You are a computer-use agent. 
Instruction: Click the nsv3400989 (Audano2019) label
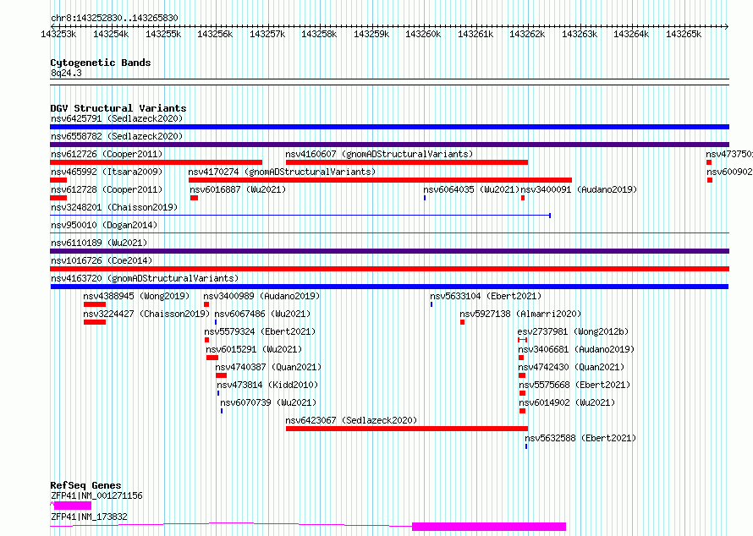tap(261, 296)
